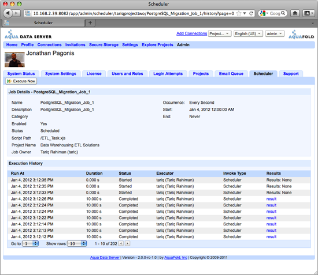Follow the Add Connections link
This screenshot has height=275, width=318.
(x=191, y=33)
